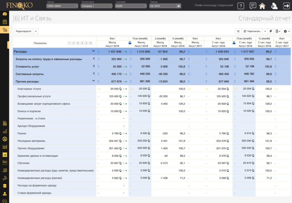This screenshot has width=292, height=203.
Task: Open the Бизнес dropdown (USALI etalon)
Action: (x=62, y=6)
